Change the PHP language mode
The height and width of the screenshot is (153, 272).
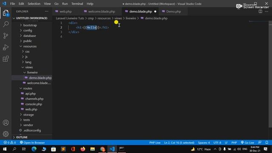234,143
